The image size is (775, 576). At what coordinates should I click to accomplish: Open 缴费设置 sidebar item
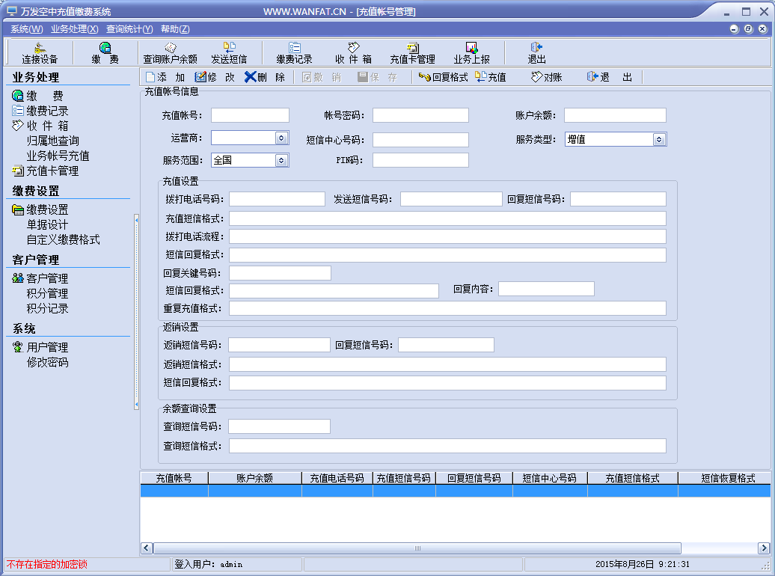pyautogui.click(x=40, y=209)
